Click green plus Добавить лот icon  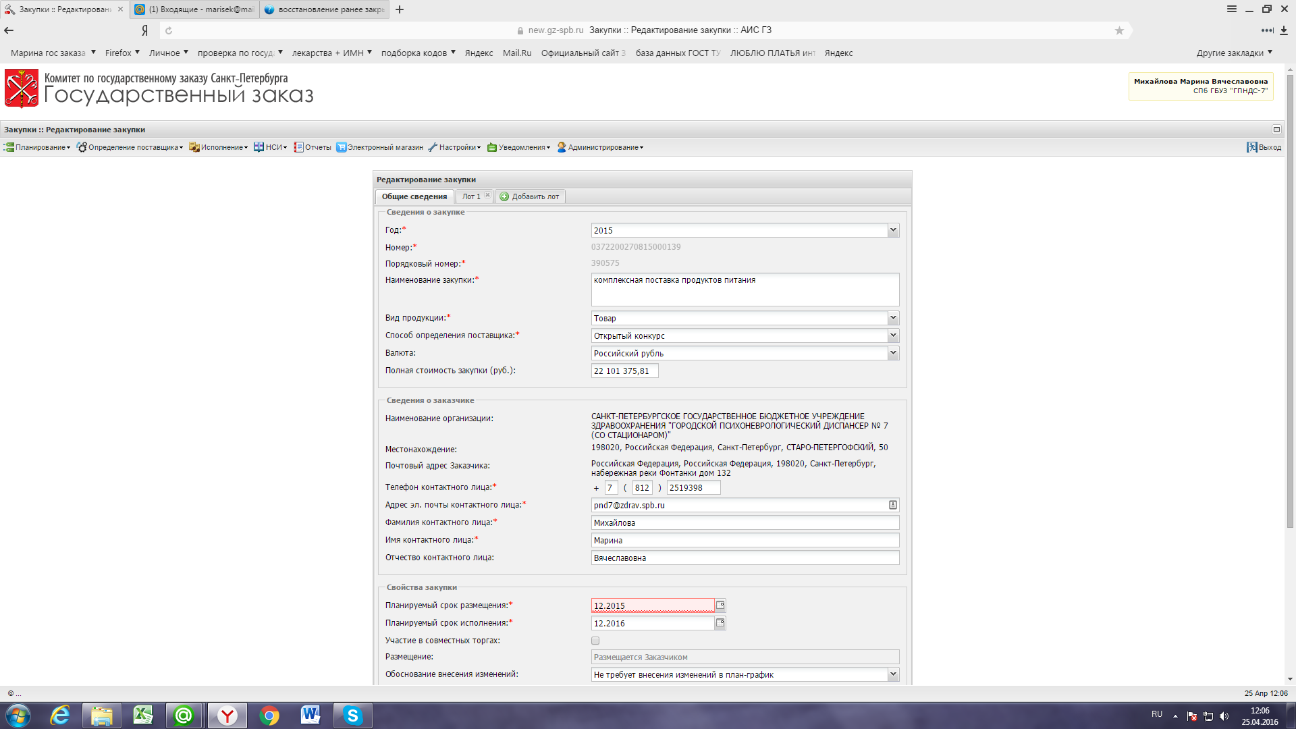coord(504,196)
